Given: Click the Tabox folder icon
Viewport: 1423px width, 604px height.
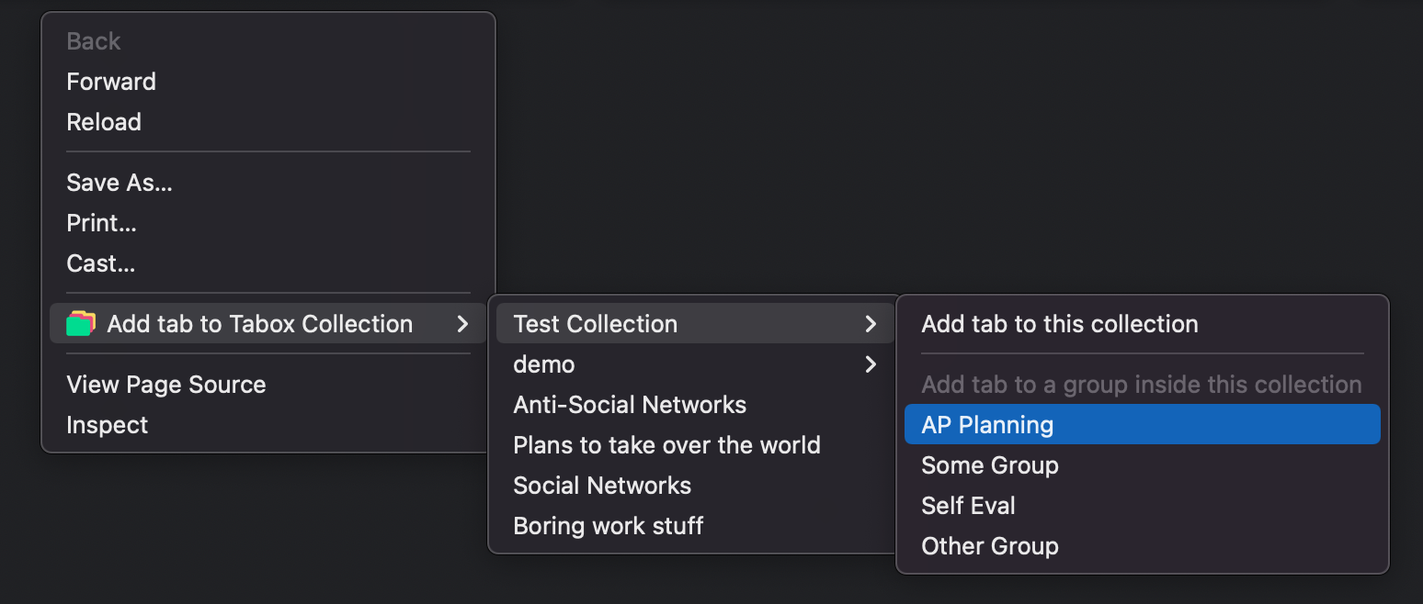Looking at the screenshot, I should (80, 323).
